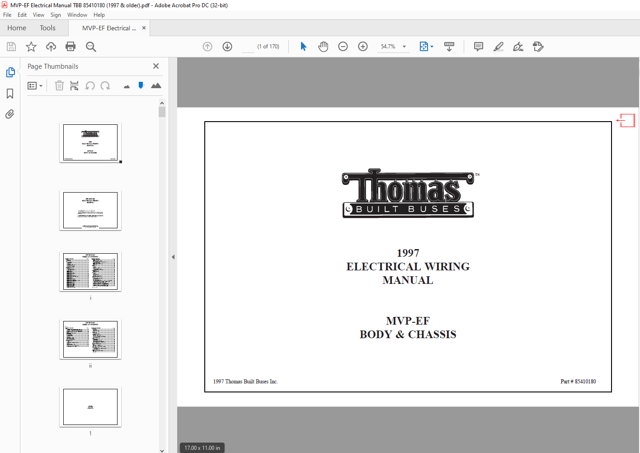Viewport: 640px width, 453px height.
Task: Zoom in with plus icon
Action: tap(363, 47)
